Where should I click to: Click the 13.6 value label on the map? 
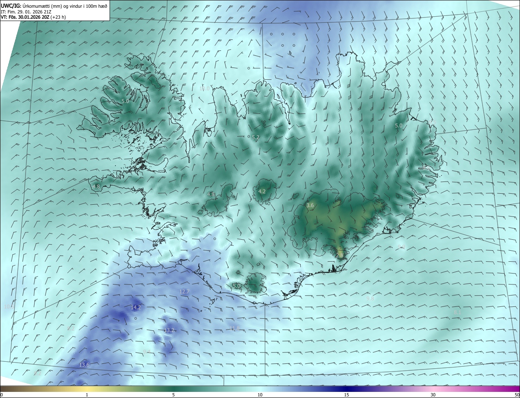point(84,365)
